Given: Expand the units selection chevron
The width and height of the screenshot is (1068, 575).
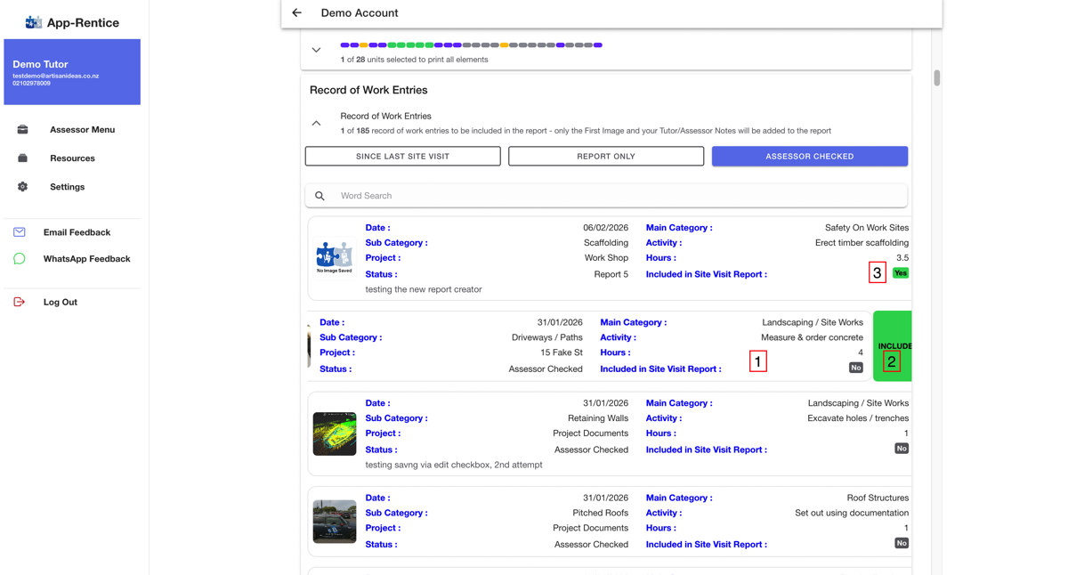Looking at the screenshot, I should [316, 51].
